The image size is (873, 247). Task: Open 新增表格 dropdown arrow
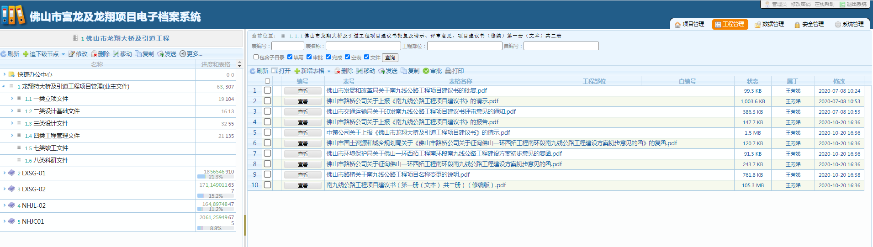click(x=329, y=71)
